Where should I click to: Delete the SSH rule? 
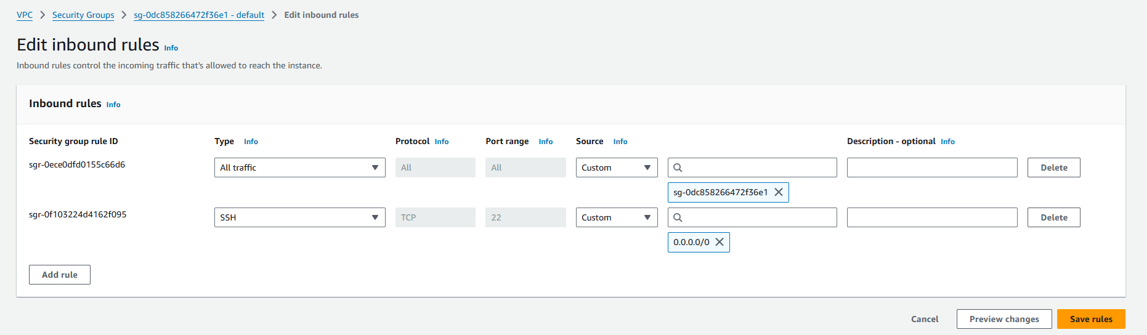pyautogui.click(x=1054, y=217)
